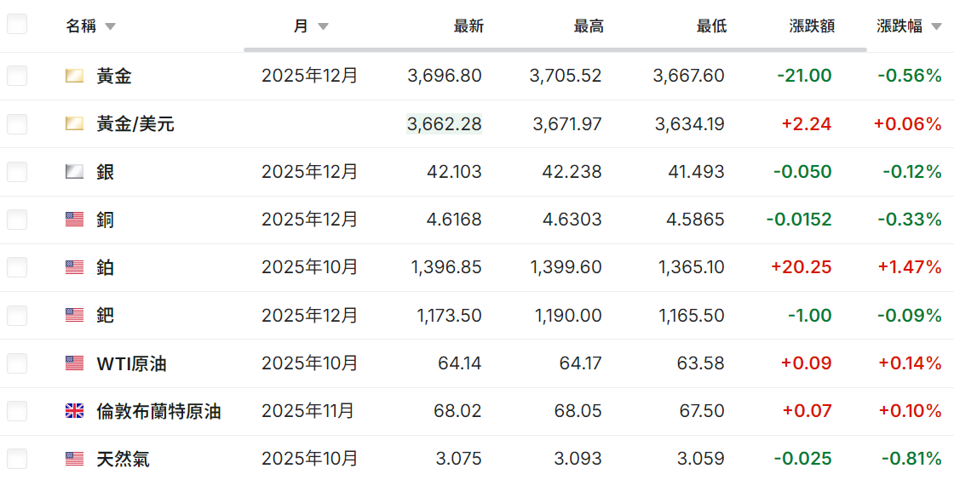Click the UK flag icon beside 倫敦布蘭特原油
This screenshot has height=480, width=954.
coord(74,411)
